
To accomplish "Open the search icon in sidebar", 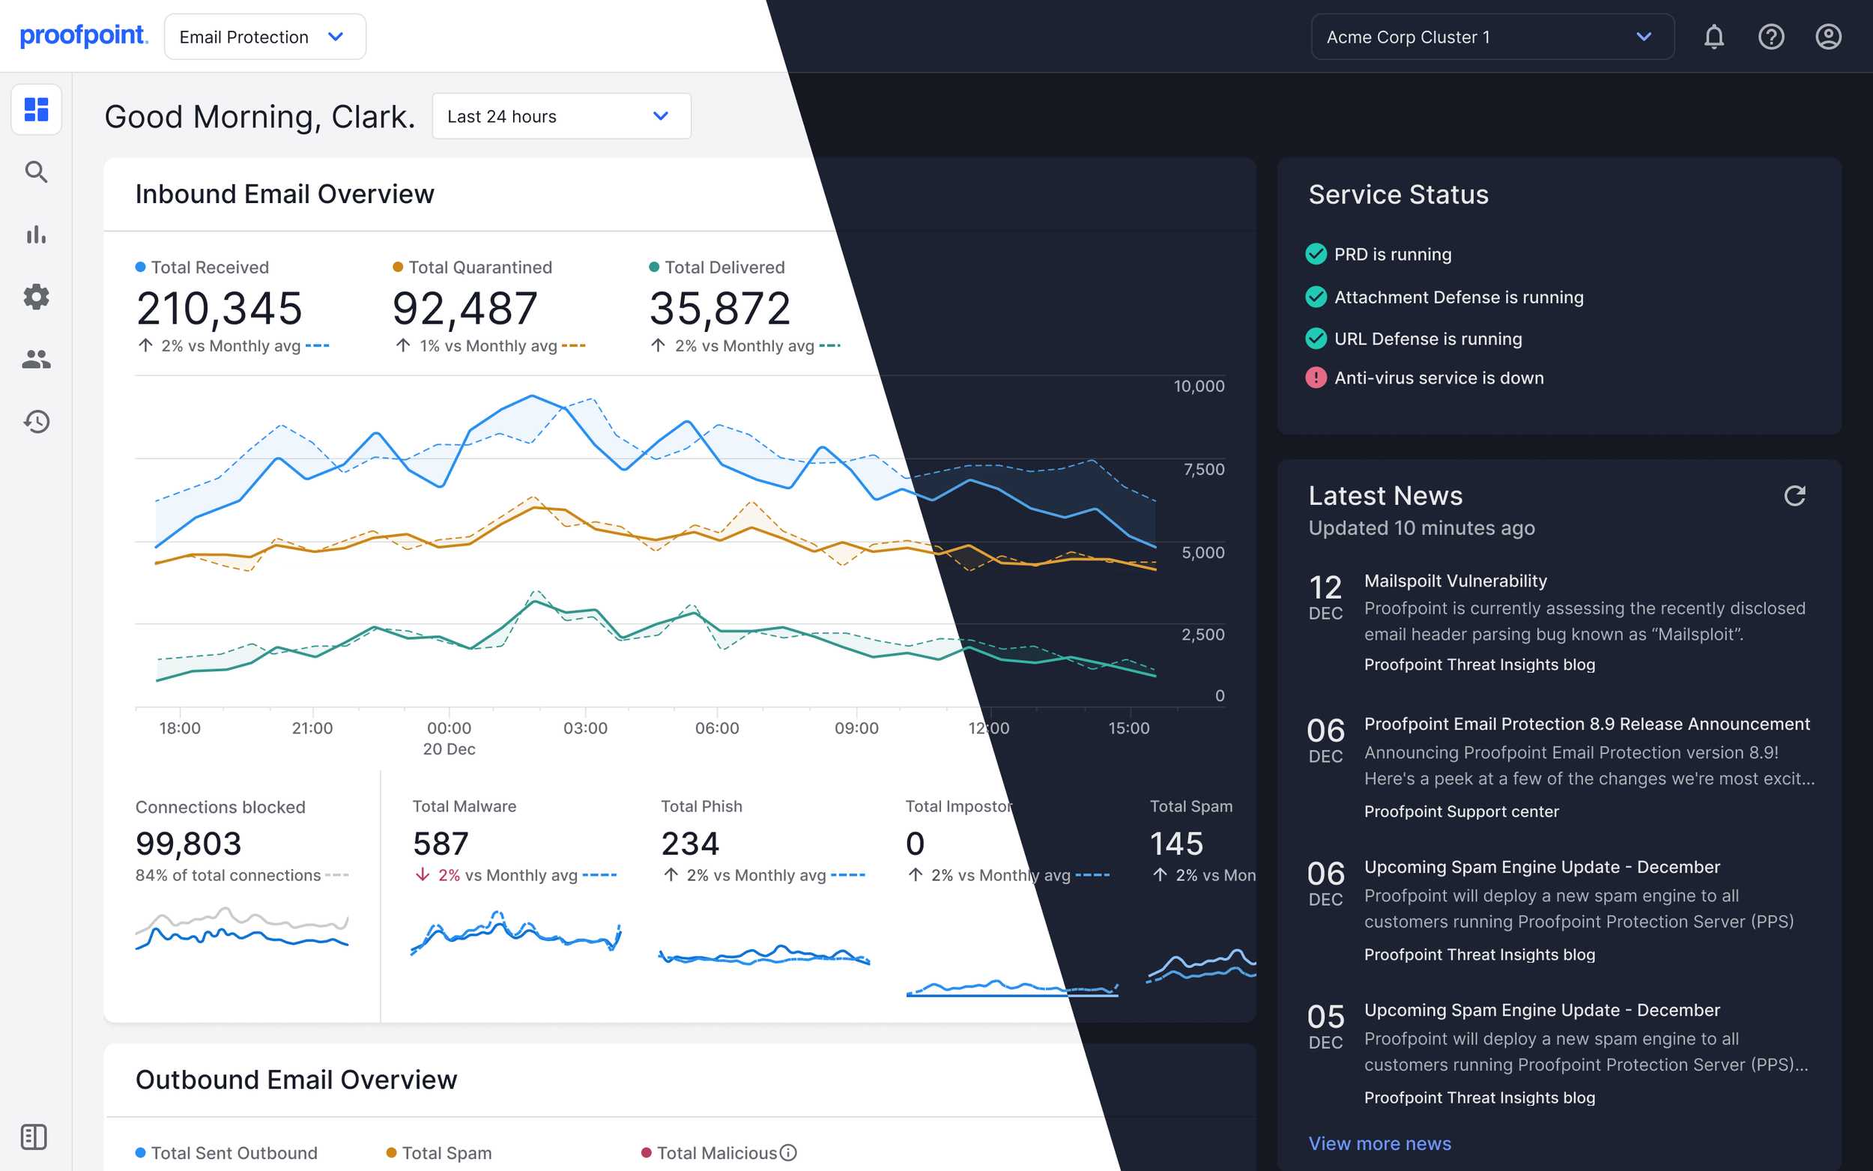I will coord(37,172).
